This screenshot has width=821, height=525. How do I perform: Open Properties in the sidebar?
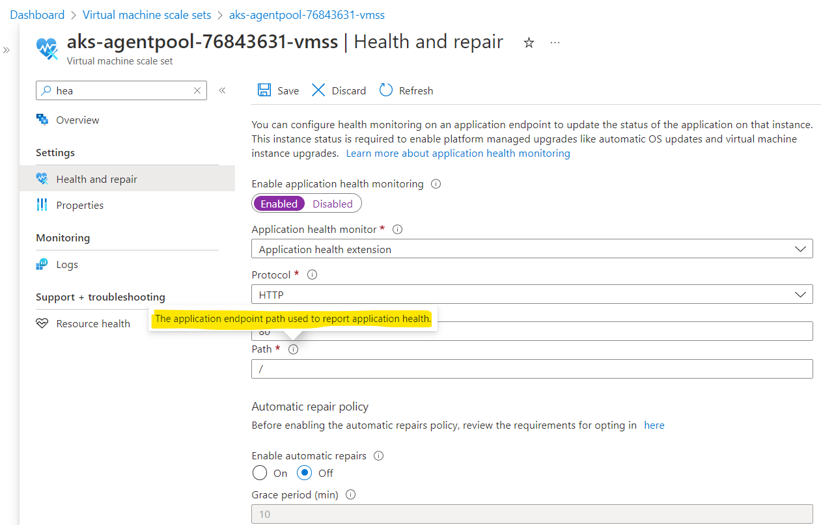(80, 205)
